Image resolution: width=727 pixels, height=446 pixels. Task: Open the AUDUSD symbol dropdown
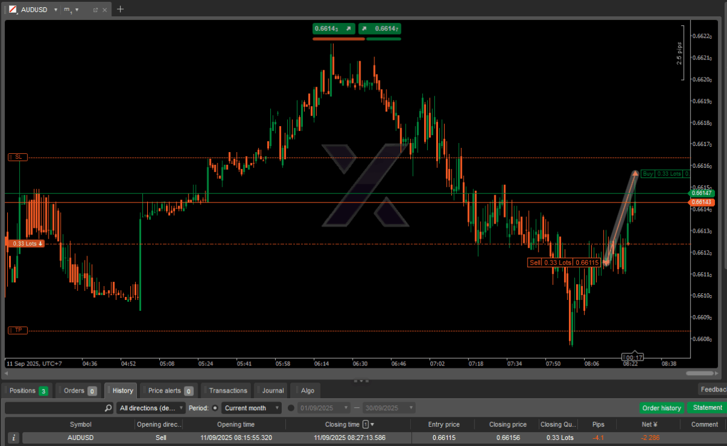(x=56, y=10)
